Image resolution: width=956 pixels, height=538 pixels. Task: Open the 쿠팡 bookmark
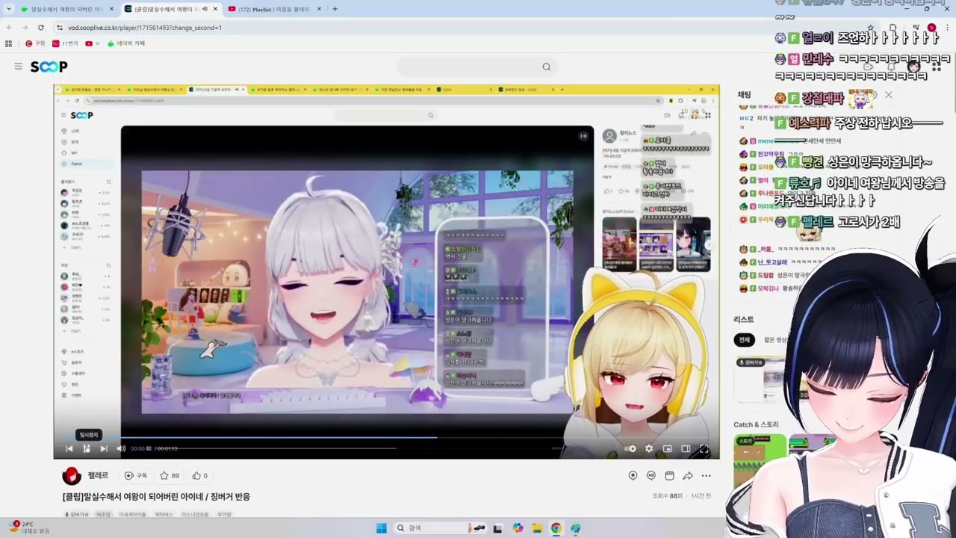pos(35,43)
